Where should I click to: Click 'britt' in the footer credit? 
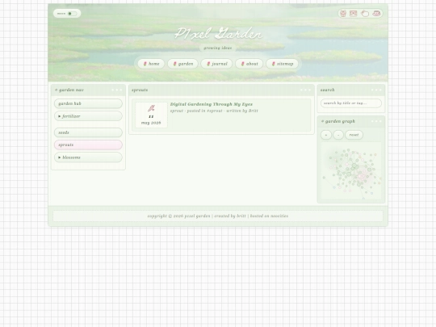pos(241,216)
